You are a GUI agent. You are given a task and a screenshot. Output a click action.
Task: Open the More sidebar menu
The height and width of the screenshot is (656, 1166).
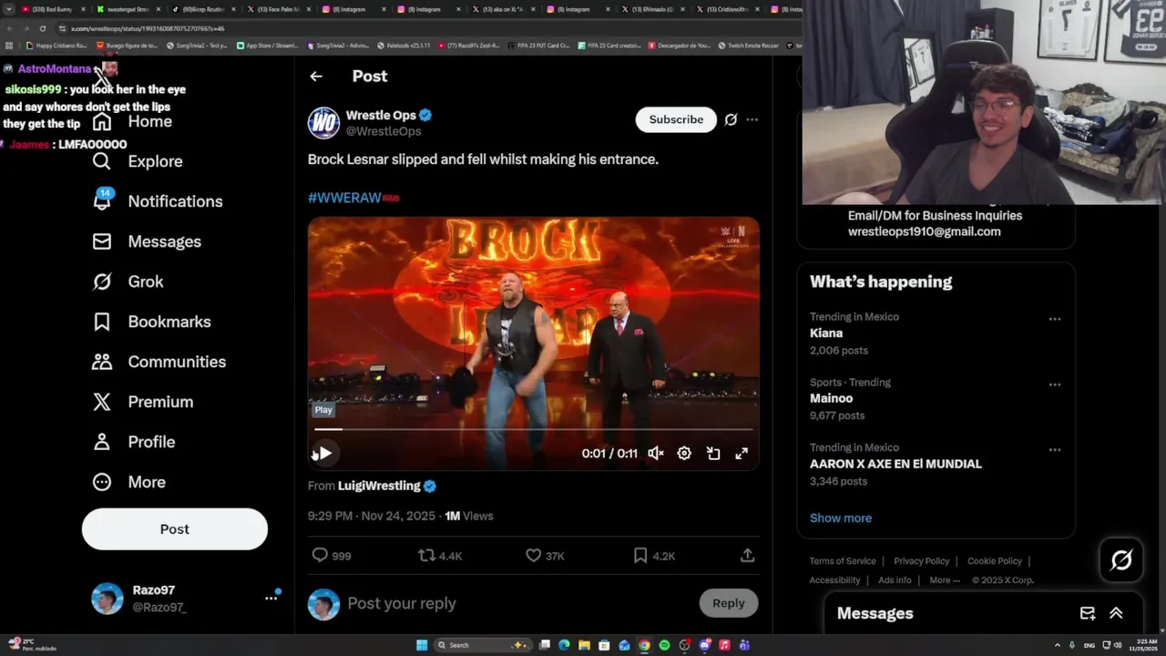128,482
